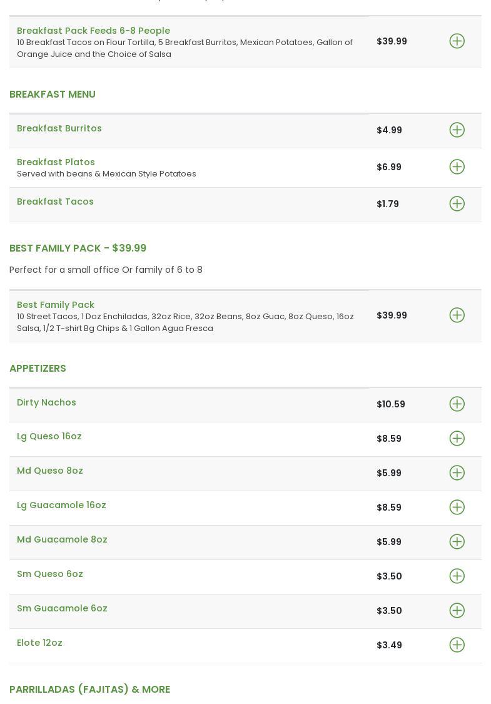Click the Breakfast Tacos item title
The height and width of the screenshot is (704, 491).
55,202
